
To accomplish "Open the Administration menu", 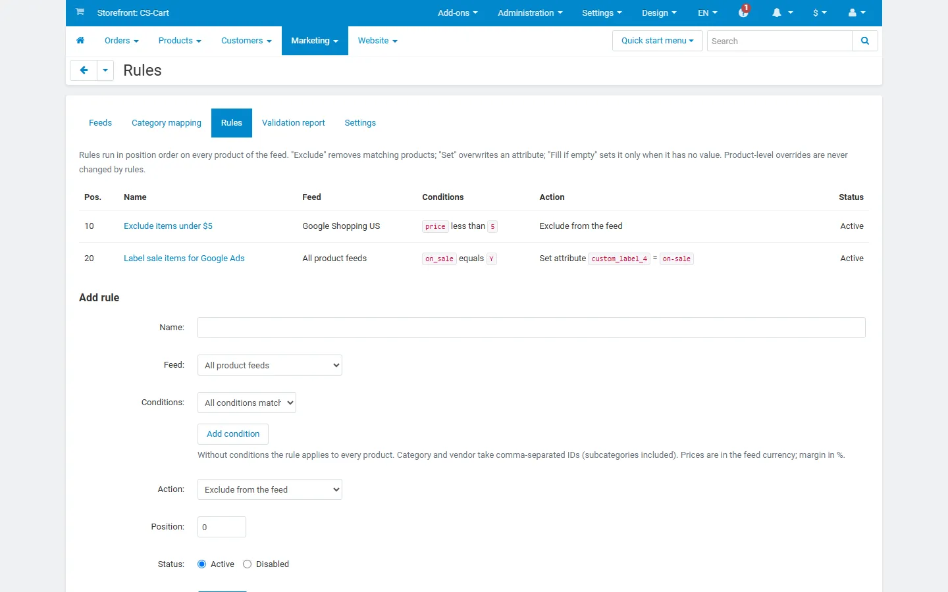I will (530, 12).
